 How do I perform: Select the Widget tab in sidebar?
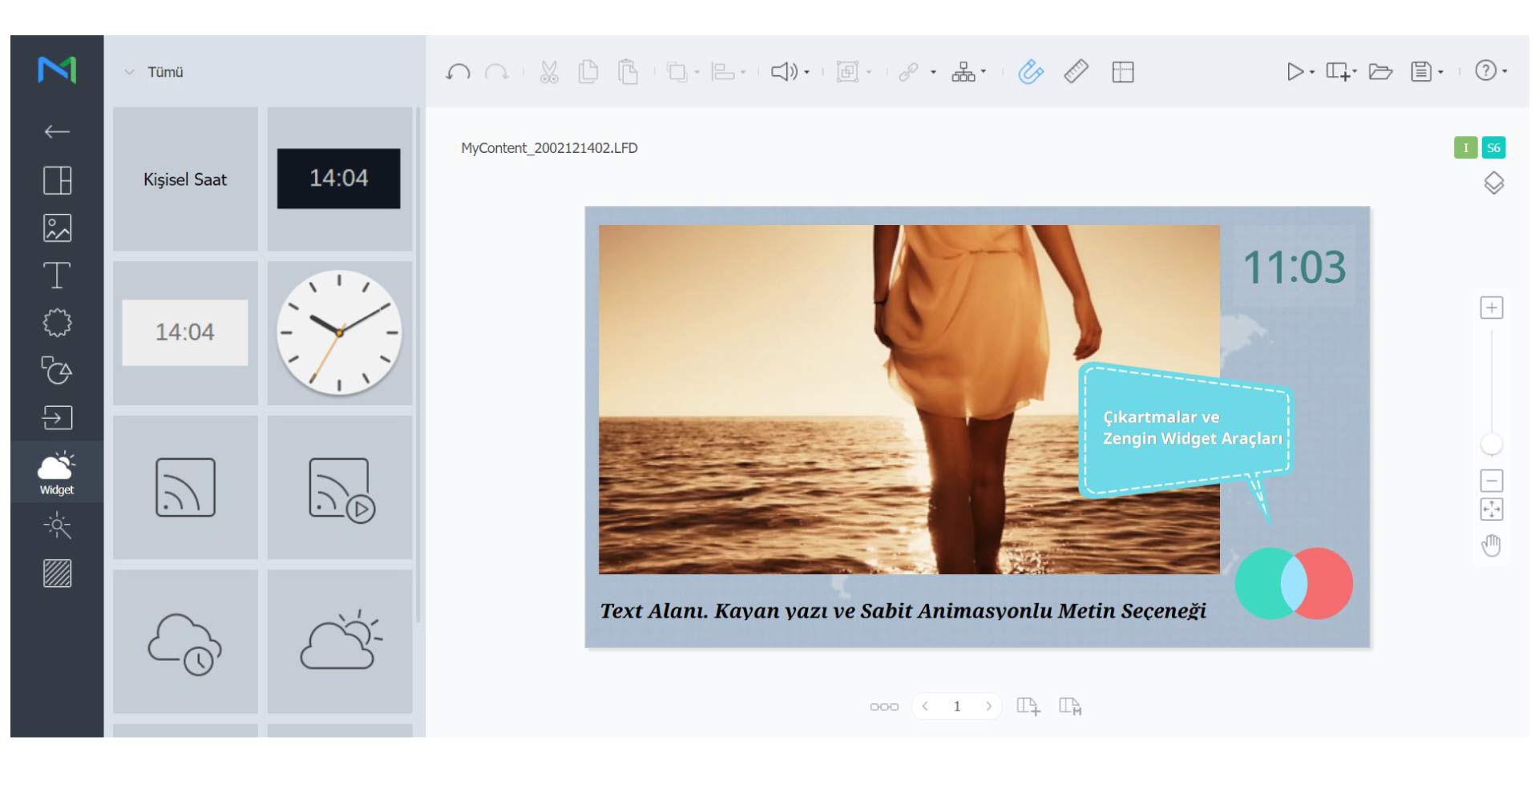pyautogui.click(x=57, y=472)
